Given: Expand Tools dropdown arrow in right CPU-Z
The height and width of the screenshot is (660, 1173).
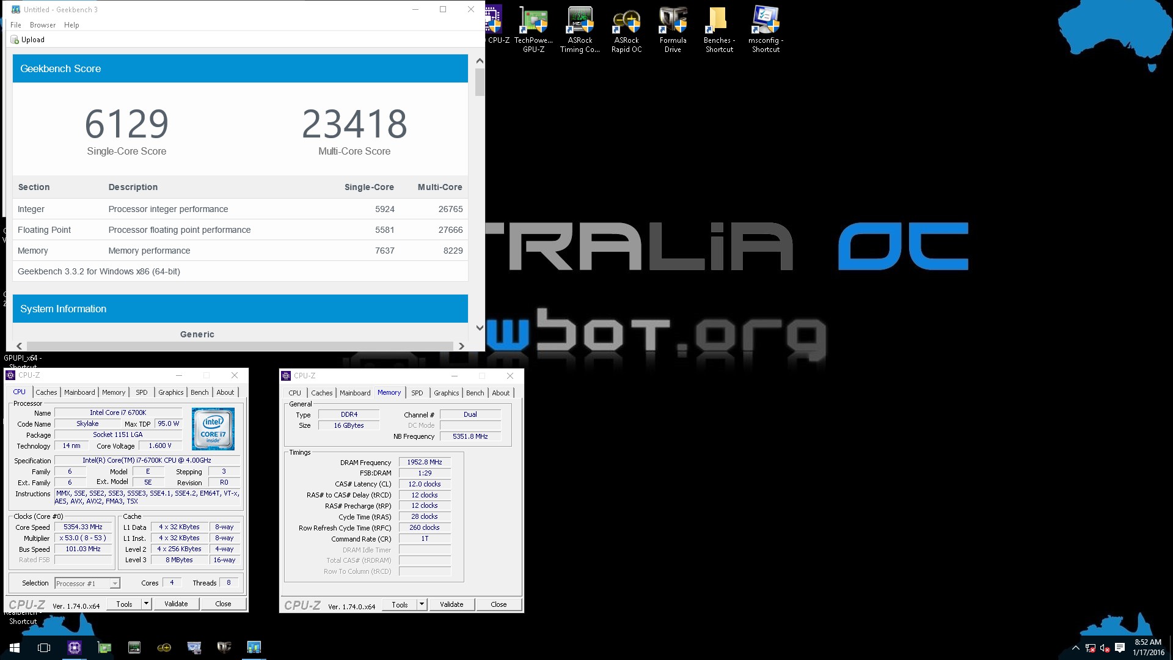Looking at the screenshot, I should tap(422, 604).
